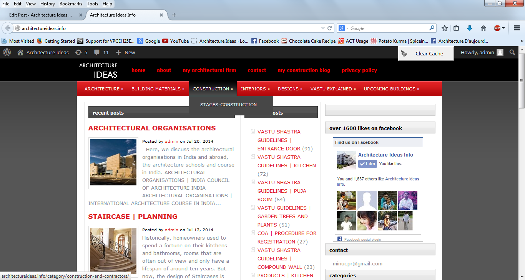Image resolution: width=525 pixels, height=280 pixels.
Task: Open the History menu
Action: (47, 4)
